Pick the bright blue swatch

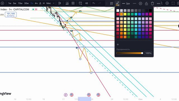coord(140,14)
